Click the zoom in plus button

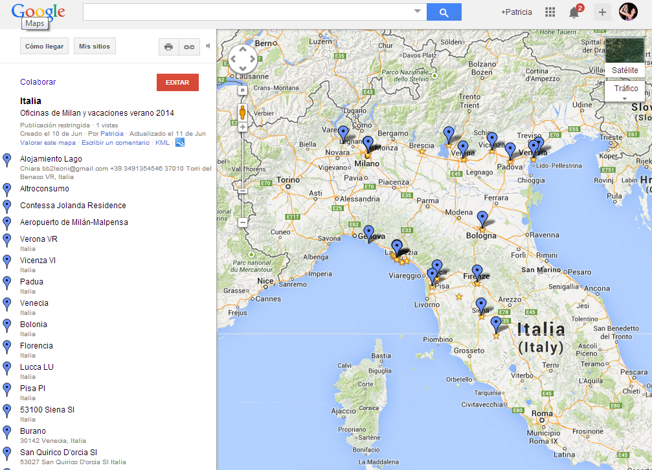(x=243, y=127)
